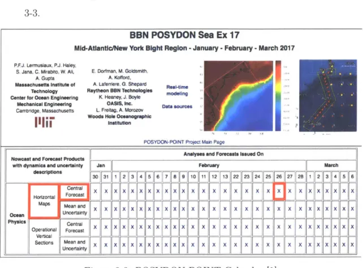Open Horizontal Maps Central Forecast for March 1

[310, 191]
